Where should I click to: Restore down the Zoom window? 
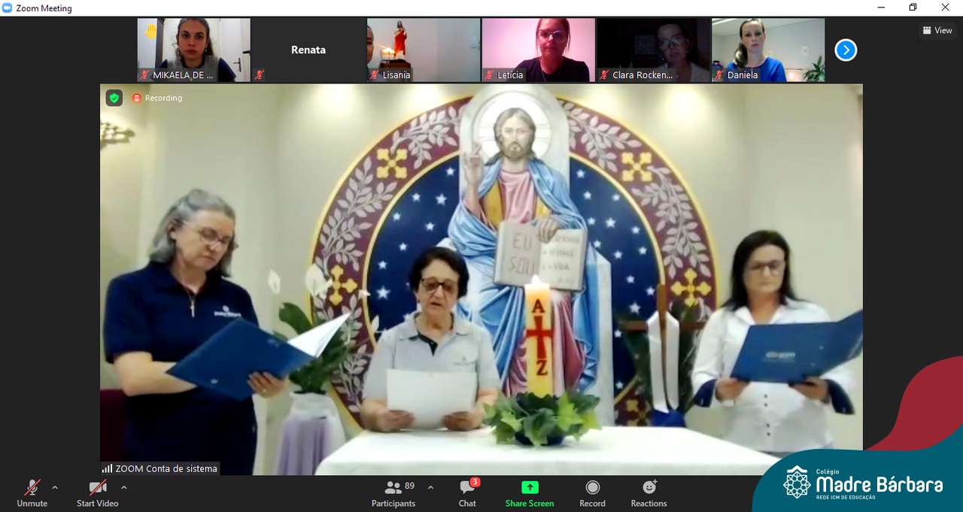pos(913,8)
